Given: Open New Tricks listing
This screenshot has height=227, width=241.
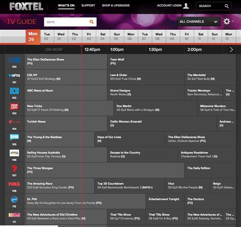Looking at the screenshot, I should pos(69,108).
